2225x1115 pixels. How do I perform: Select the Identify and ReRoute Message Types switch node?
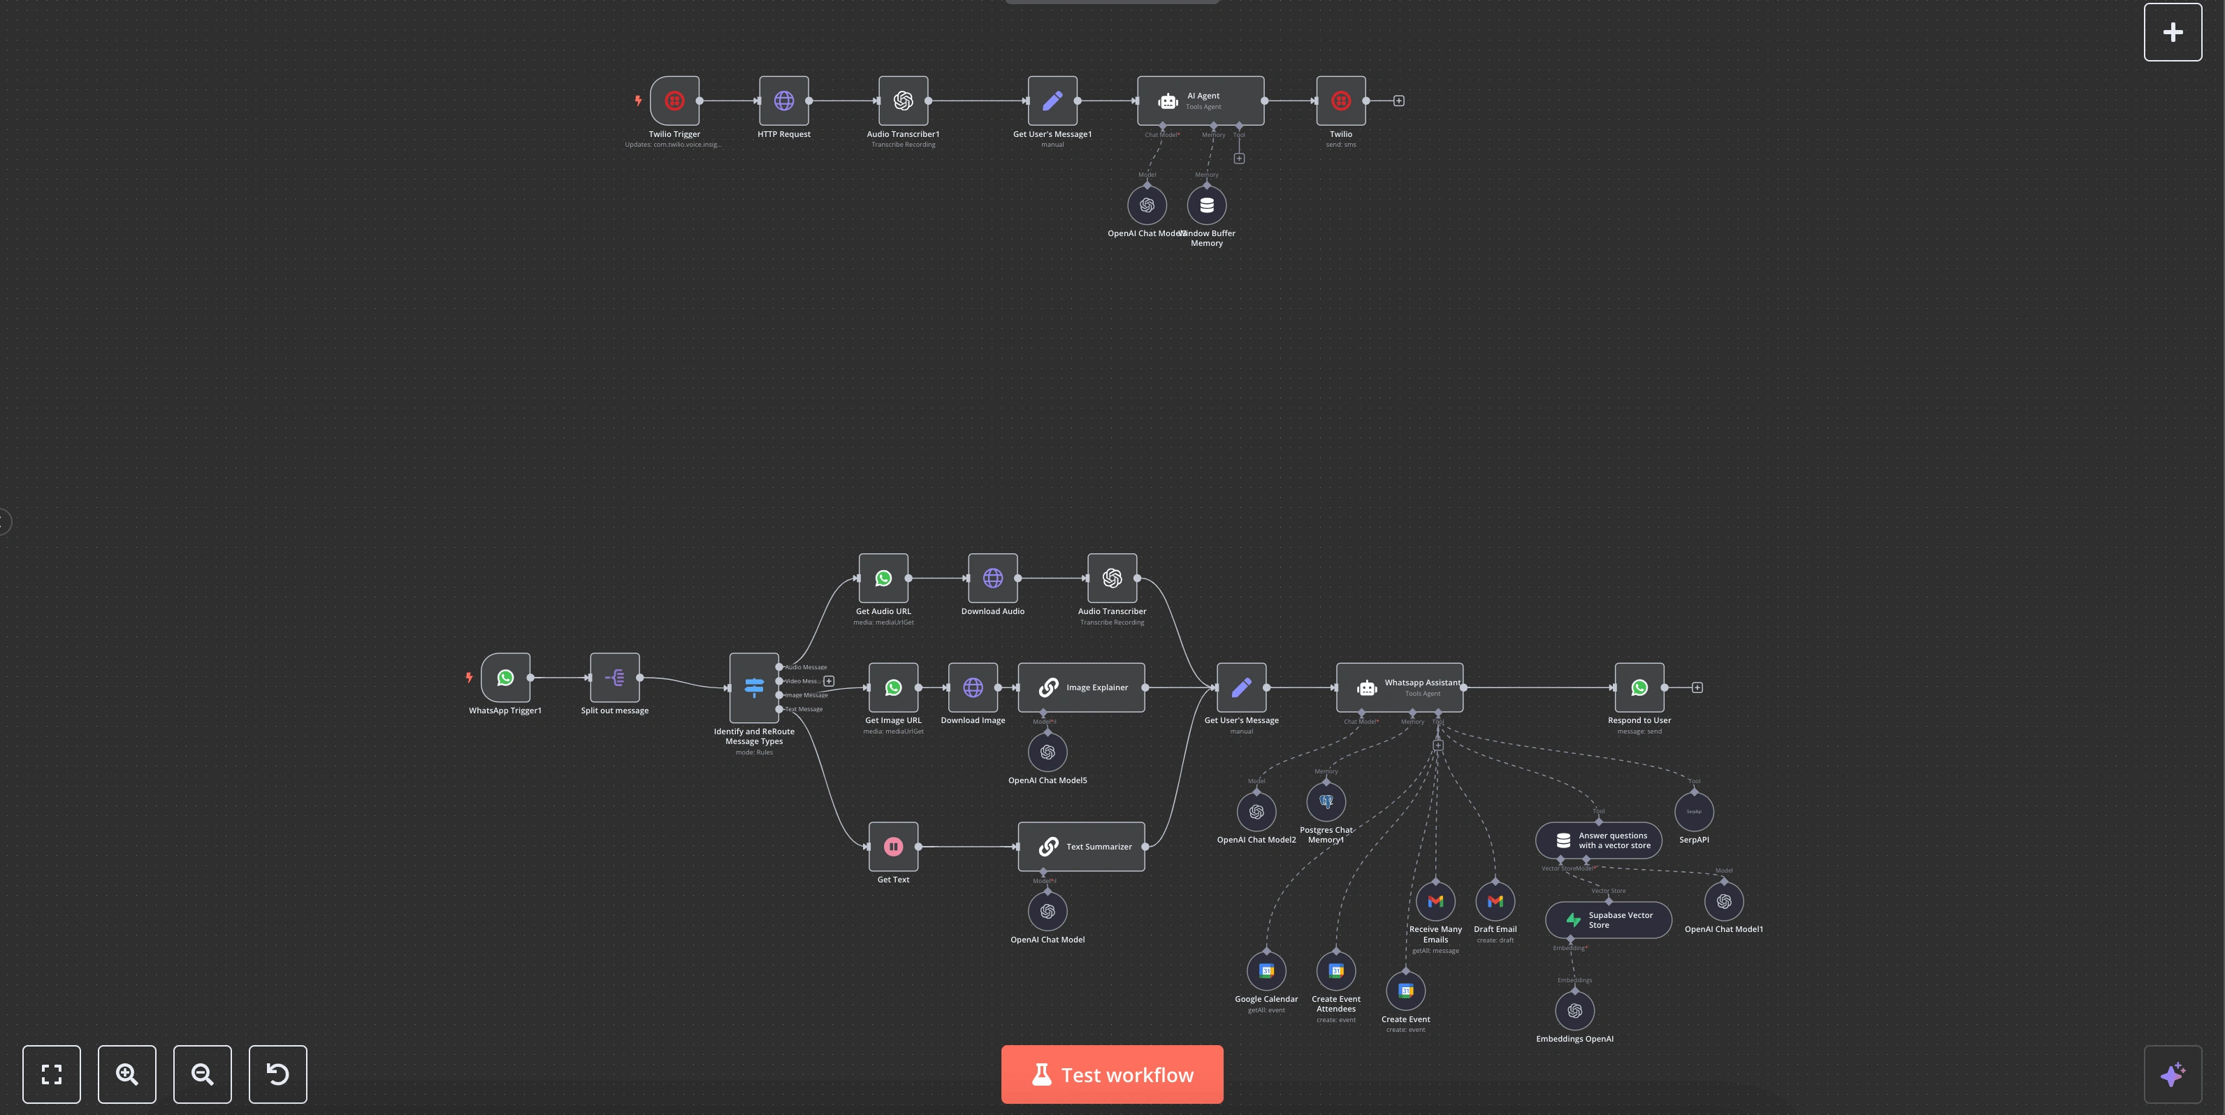coord(753,687)
